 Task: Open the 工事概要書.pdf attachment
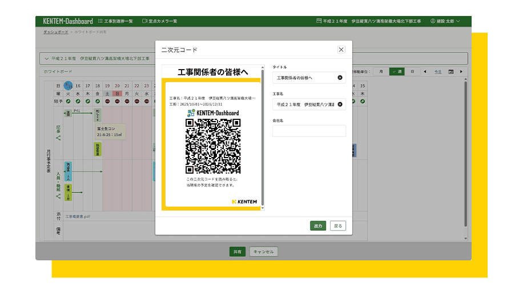[78, 216]
